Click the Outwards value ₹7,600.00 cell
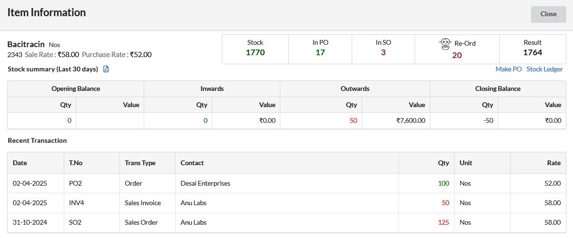Image resolution: width=573 pixels, height=238 pixels. point(396,120)
